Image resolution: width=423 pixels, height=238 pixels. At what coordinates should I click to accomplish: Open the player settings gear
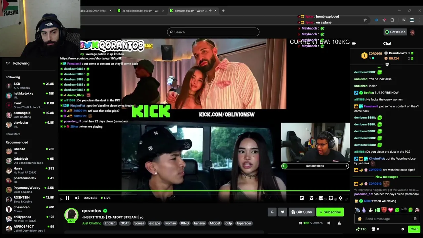tap(340, 198)
